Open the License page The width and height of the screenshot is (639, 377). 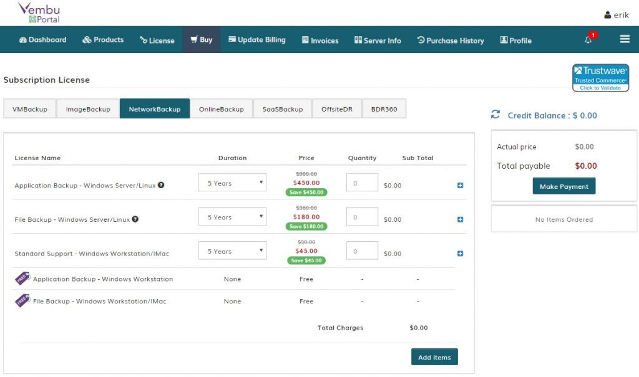click(157, 41)
